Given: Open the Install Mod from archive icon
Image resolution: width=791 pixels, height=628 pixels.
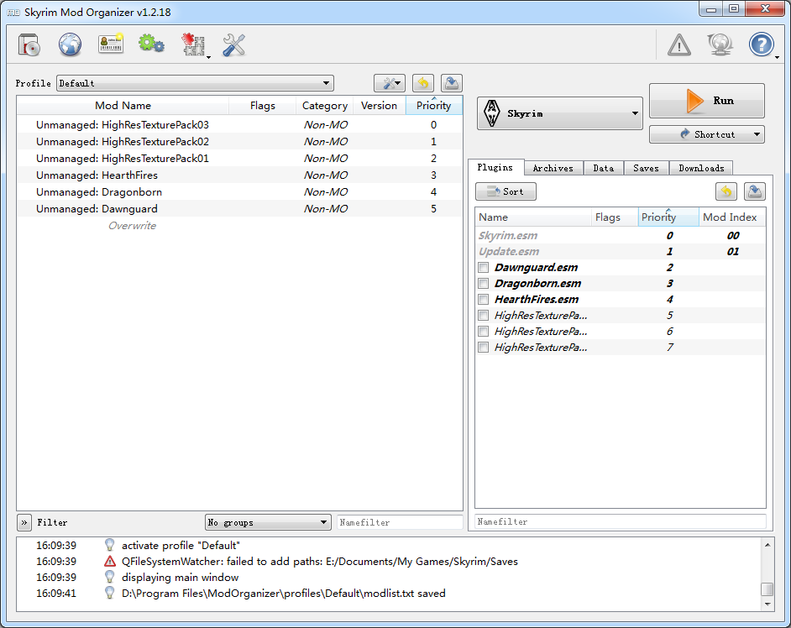Looking at the screenshot, I should click(x=29, y=44).
